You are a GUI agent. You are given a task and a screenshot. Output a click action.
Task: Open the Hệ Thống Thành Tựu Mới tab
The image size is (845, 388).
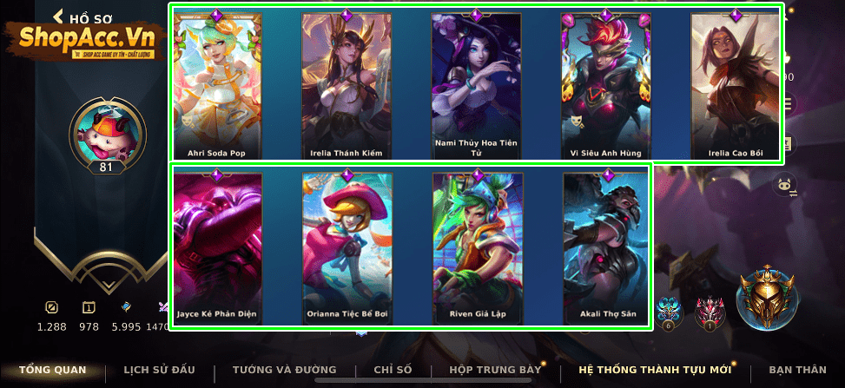tap(655, 370)
